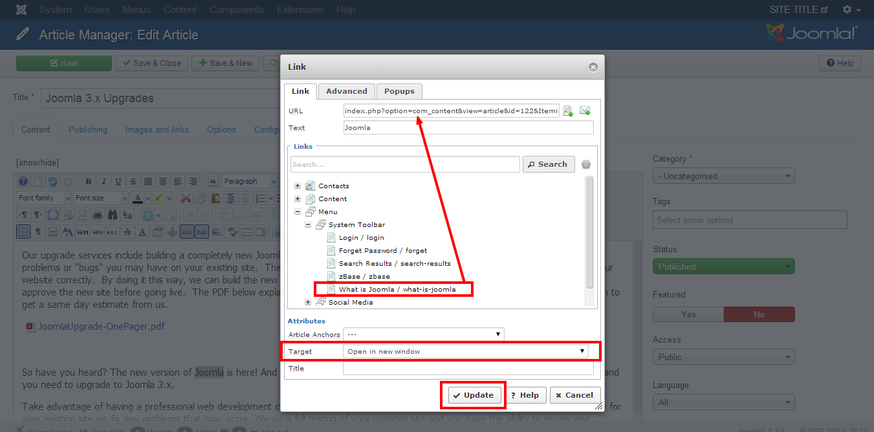The height and width of the screenshot is (432, 874).
Task: Open the Users menu in the top bar
Action: coord(98,10)
